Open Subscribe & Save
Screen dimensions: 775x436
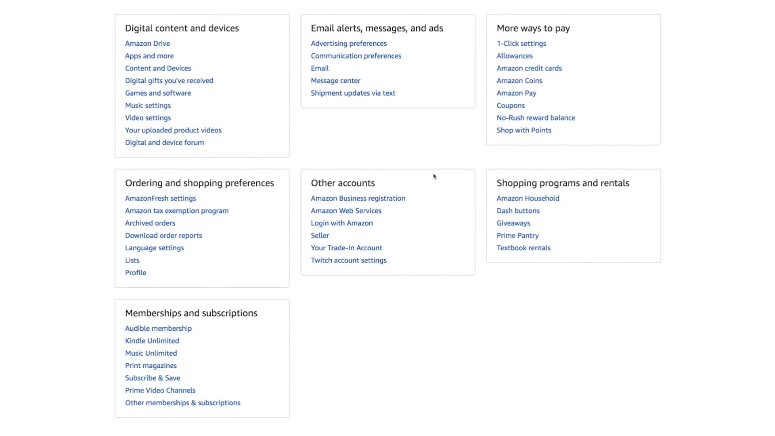153,378
